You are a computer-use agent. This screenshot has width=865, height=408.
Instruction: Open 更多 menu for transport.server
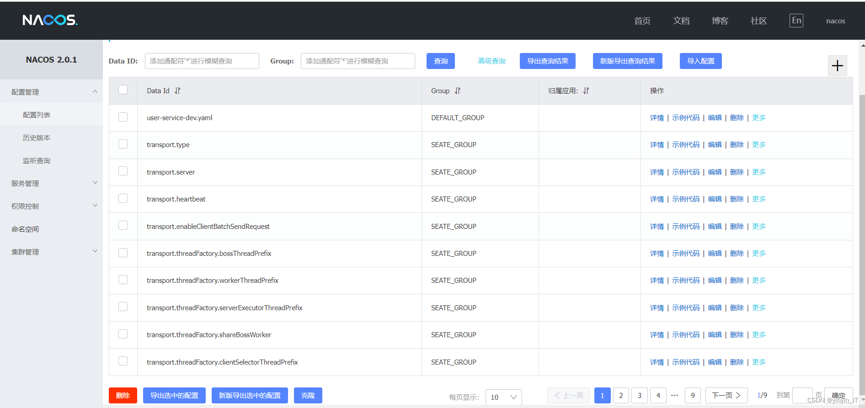(x=759, y=172)
